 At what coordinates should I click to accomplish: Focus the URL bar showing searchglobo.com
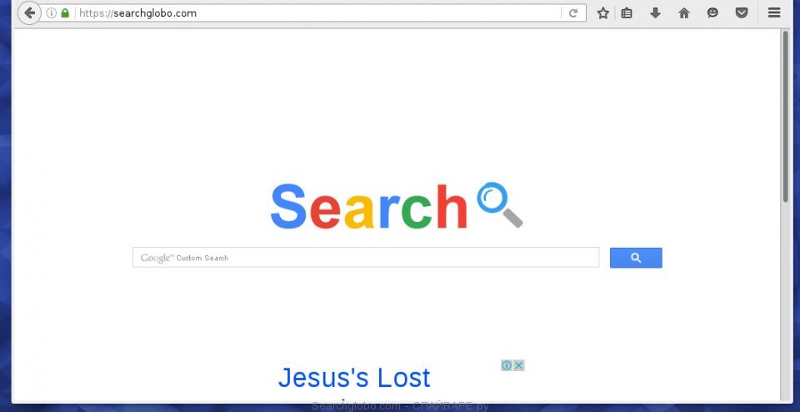tap(317, 13)
